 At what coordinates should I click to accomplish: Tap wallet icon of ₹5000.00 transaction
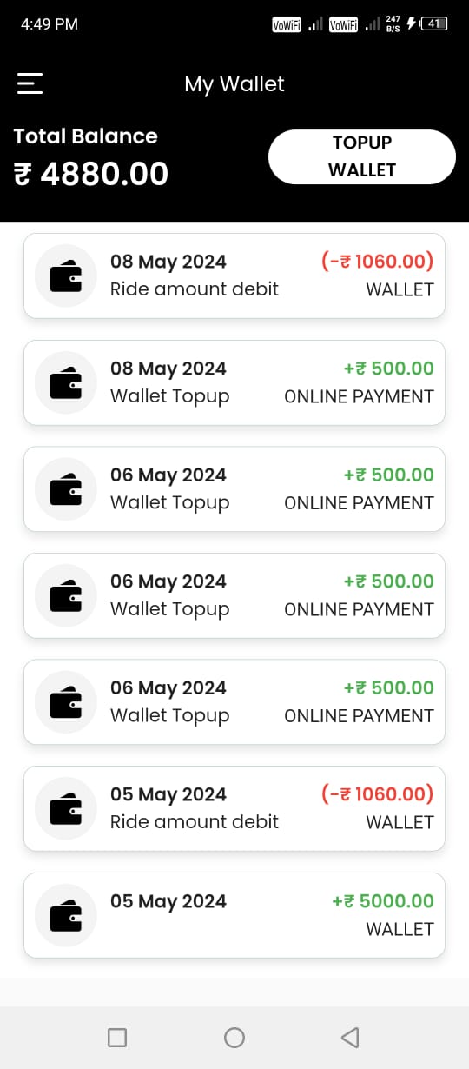point(66,916)
